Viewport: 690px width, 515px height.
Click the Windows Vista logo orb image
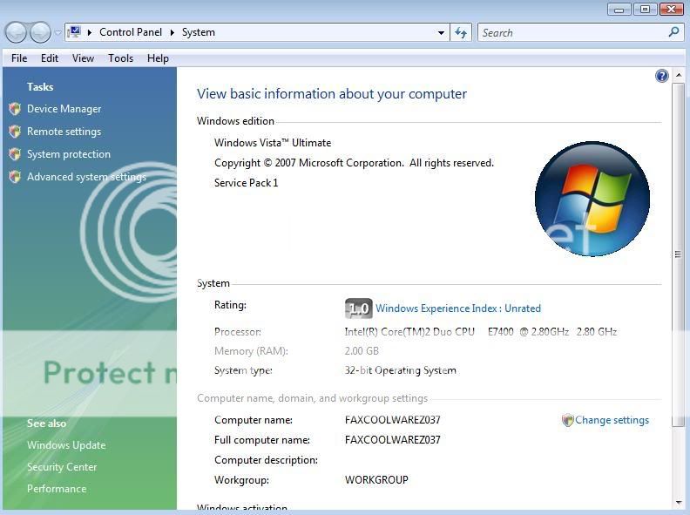592,199
